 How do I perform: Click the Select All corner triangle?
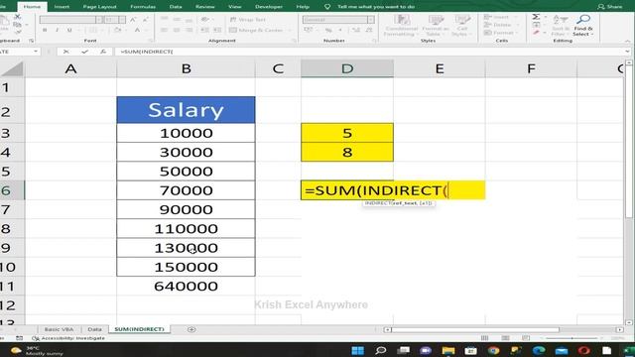(12, 68)
